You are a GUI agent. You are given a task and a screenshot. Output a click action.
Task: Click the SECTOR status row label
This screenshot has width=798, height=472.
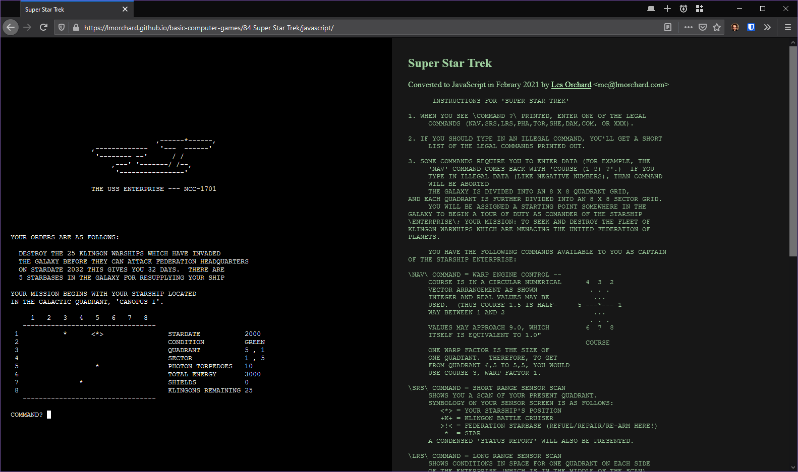[180, 358]
